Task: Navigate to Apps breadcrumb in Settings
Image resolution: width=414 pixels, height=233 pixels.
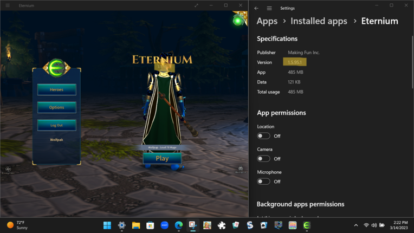Action: click(267, 21)
